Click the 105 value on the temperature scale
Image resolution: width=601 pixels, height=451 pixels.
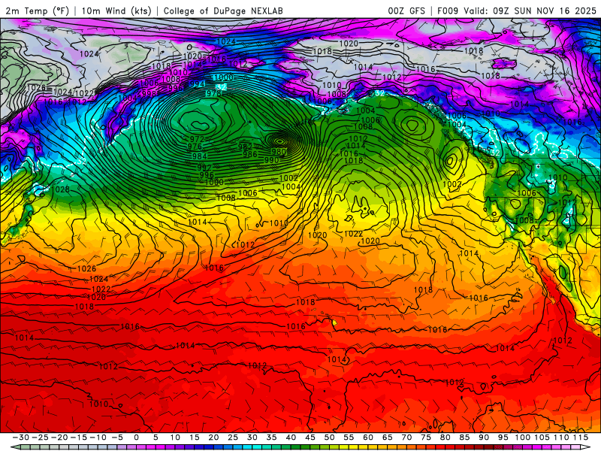tap(542, 437)
